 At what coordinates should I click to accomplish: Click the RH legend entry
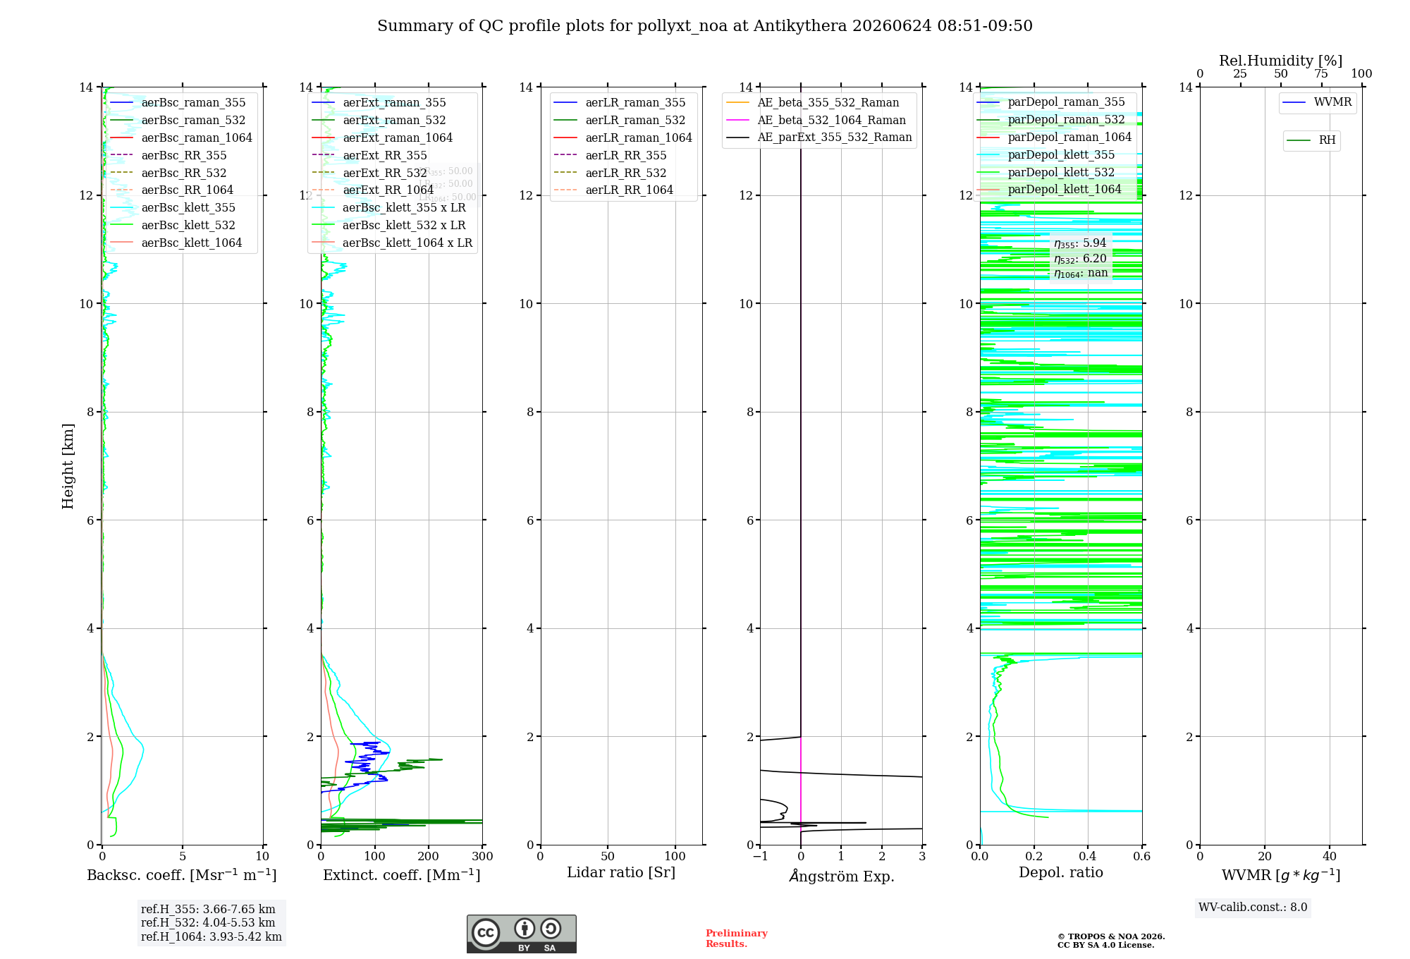[1311, 140]
